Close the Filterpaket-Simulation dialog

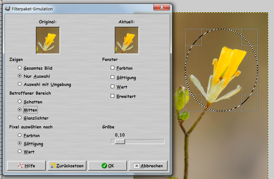pyautogui.click(x=162, y=7)
